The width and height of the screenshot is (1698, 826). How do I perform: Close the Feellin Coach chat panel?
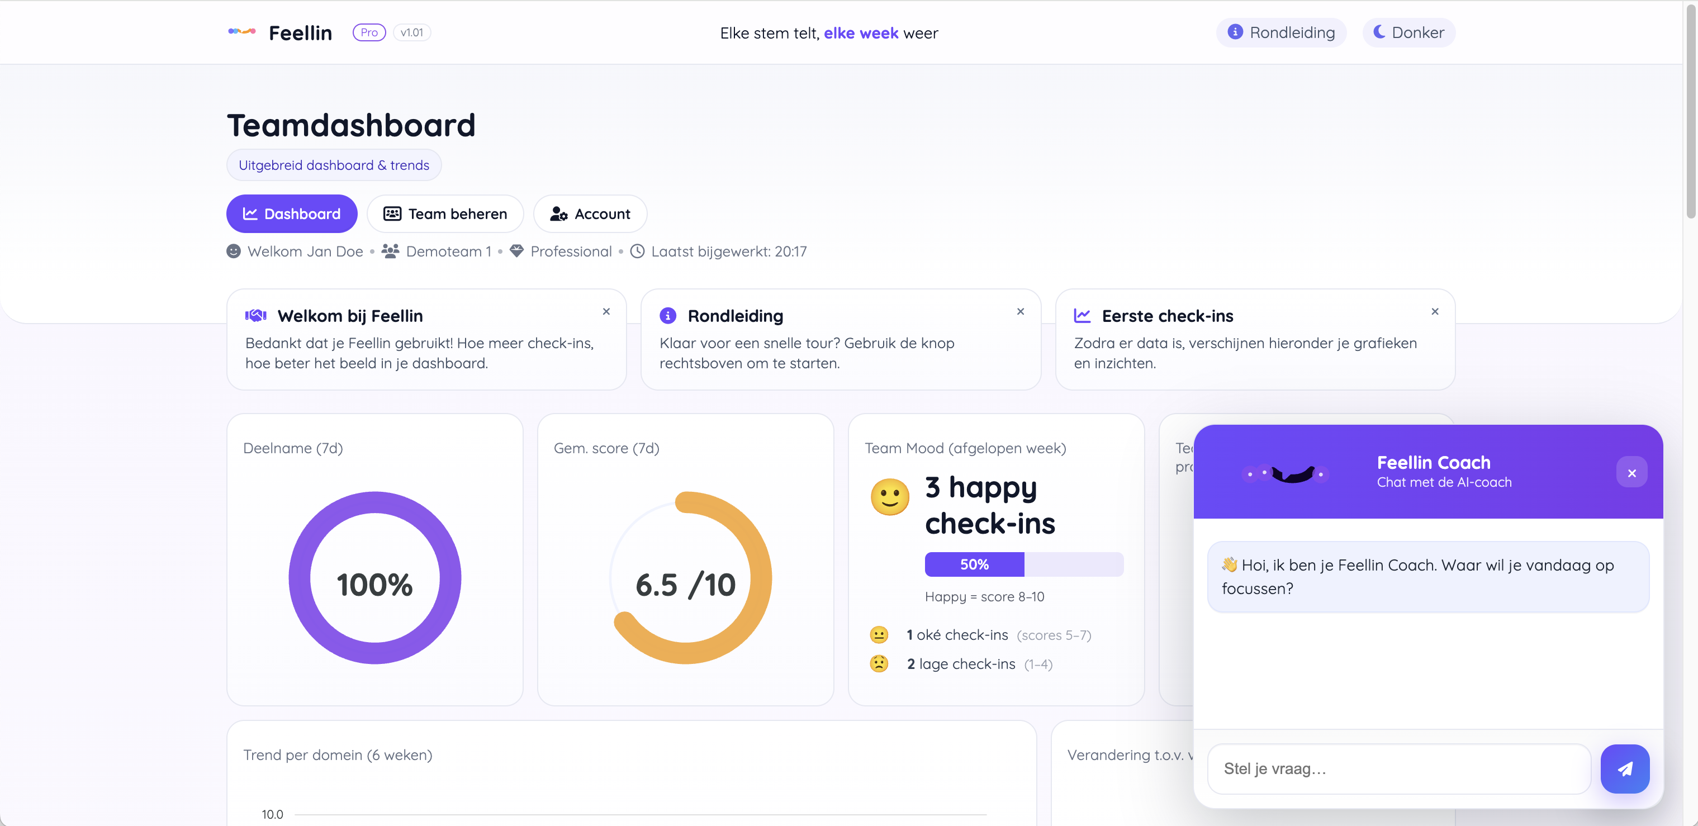[x=1631, y=473]
